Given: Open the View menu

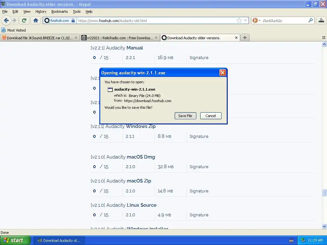Looking at the screenshot, I should point(27,11).
